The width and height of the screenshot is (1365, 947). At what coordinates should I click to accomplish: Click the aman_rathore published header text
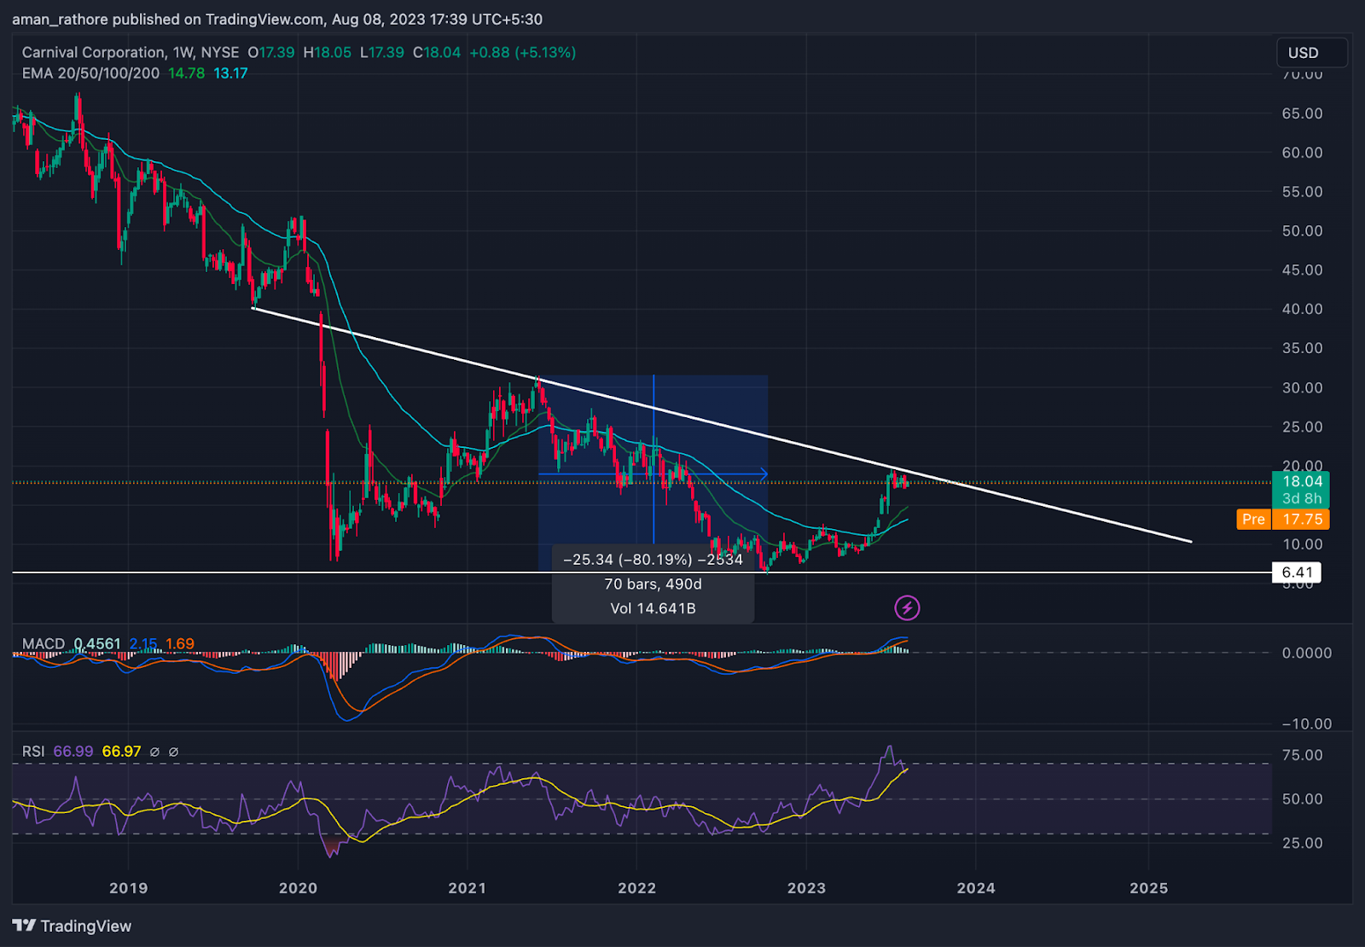277,19
